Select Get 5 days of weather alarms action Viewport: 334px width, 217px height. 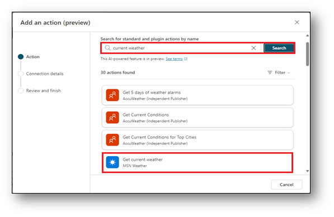[x=197, y=95]
